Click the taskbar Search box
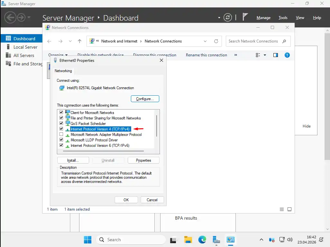The height and width of the screenshot is (247, 330). click(131, 240)
